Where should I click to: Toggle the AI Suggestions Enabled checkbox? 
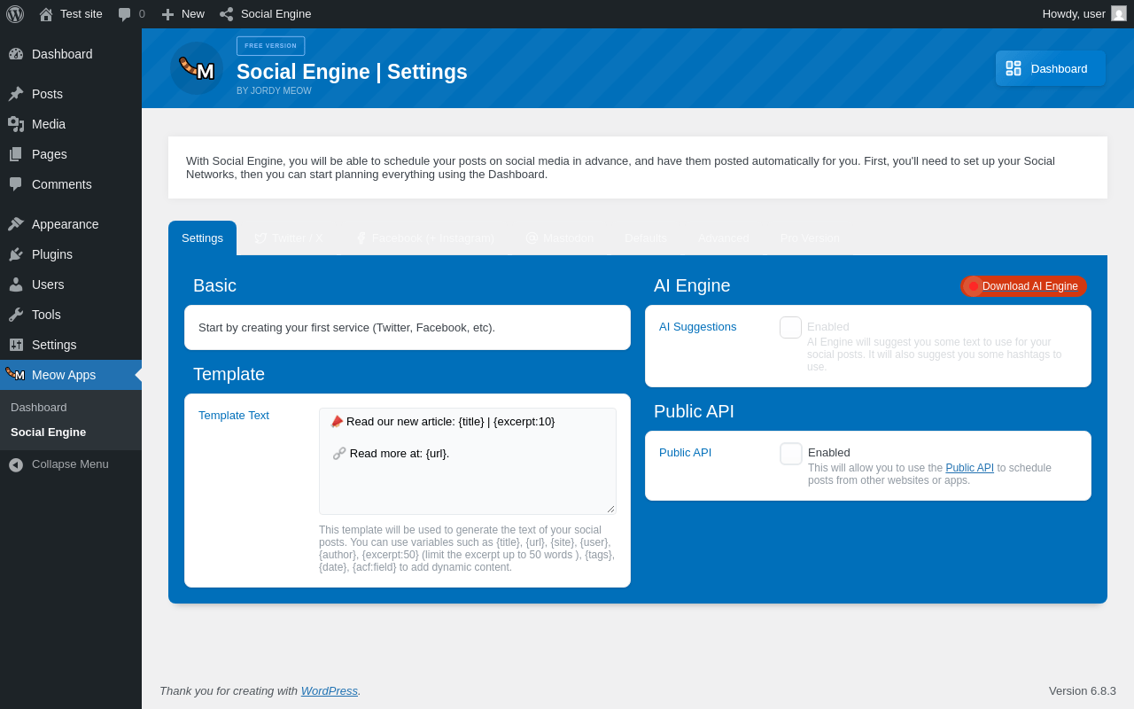click(x=790, y=328)
